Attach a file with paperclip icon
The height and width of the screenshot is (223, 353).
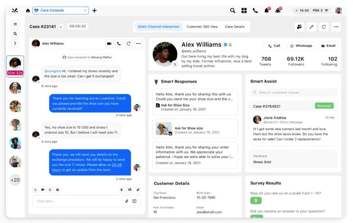pos(127,201)
